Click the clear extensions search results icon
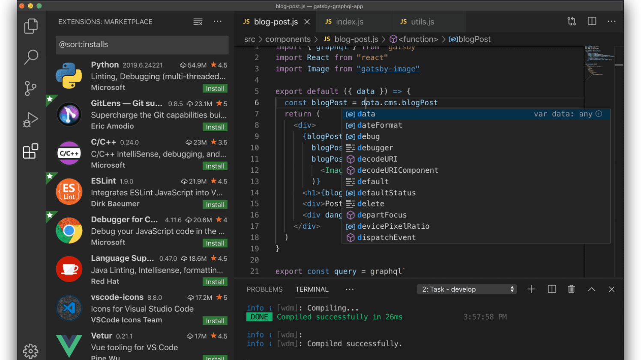This screenshot has width=641, height=360. (x=198, y=22)
